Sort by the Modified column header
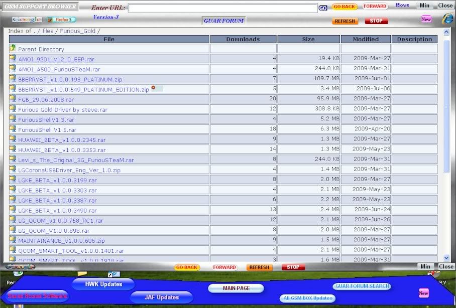This screenshot has height=308, width=456. pos(366,39)
